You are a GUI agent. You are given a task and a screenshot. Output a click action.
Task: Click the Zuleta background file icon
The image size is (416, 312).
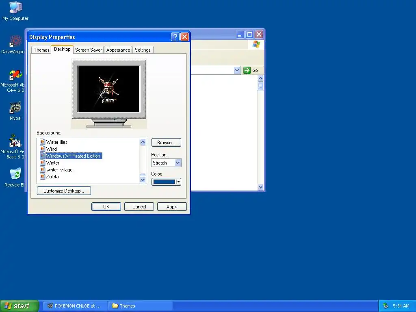(42, 176)
